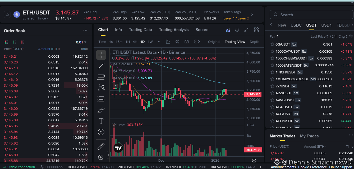Change candlestick chart style icon
This screenshot has width=354, height=169.
(177, 42)
